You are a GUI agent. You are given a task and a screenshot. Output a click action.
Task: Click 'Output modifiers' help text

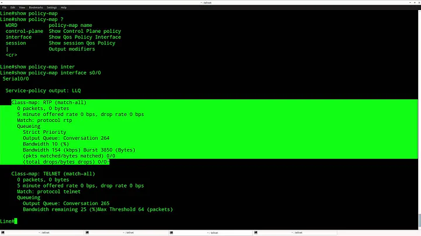click(x=72, y=49)
